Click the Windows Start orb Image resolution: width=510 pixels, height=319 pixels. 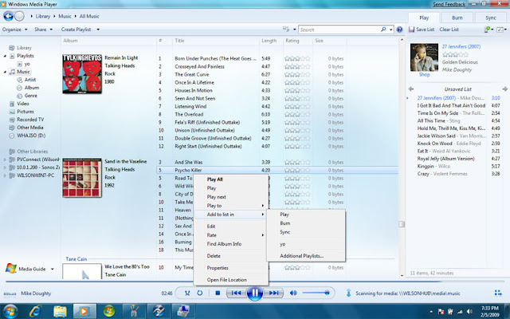(10, 312)
